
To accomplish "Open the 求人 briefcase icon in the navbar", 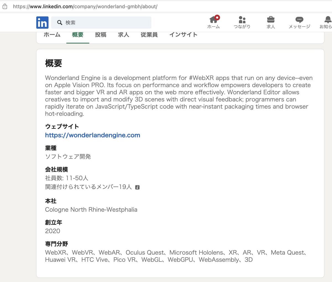I will point(271,22).
